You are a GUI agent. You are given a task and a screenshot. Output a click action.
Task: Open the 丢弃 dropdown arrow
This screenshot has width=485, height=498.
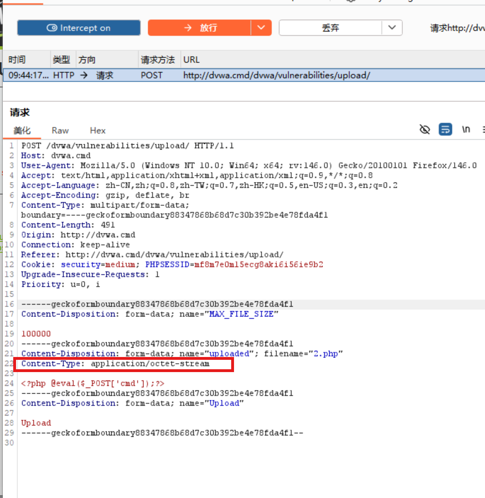tap(392, 28)
